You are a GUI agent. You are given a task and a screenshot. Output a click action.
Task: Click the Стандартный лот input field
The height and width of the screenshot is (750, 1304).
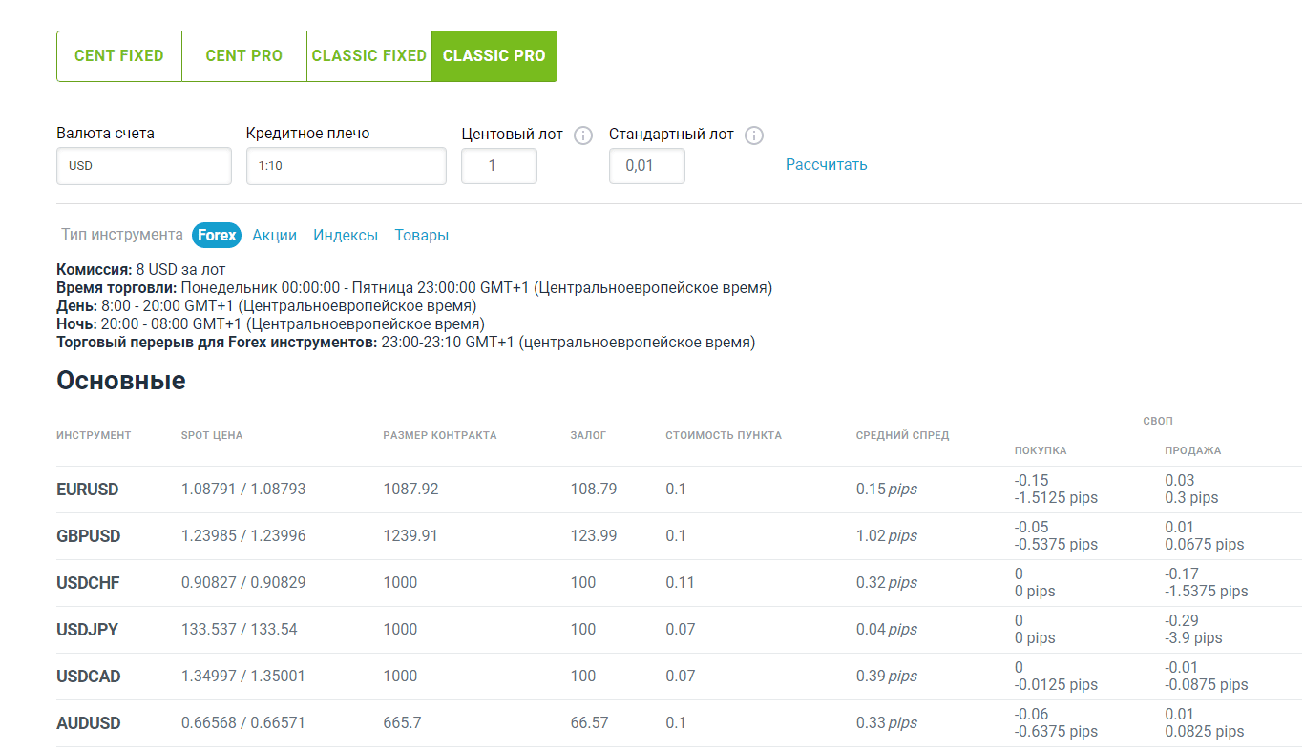click(x=647, y=166)
